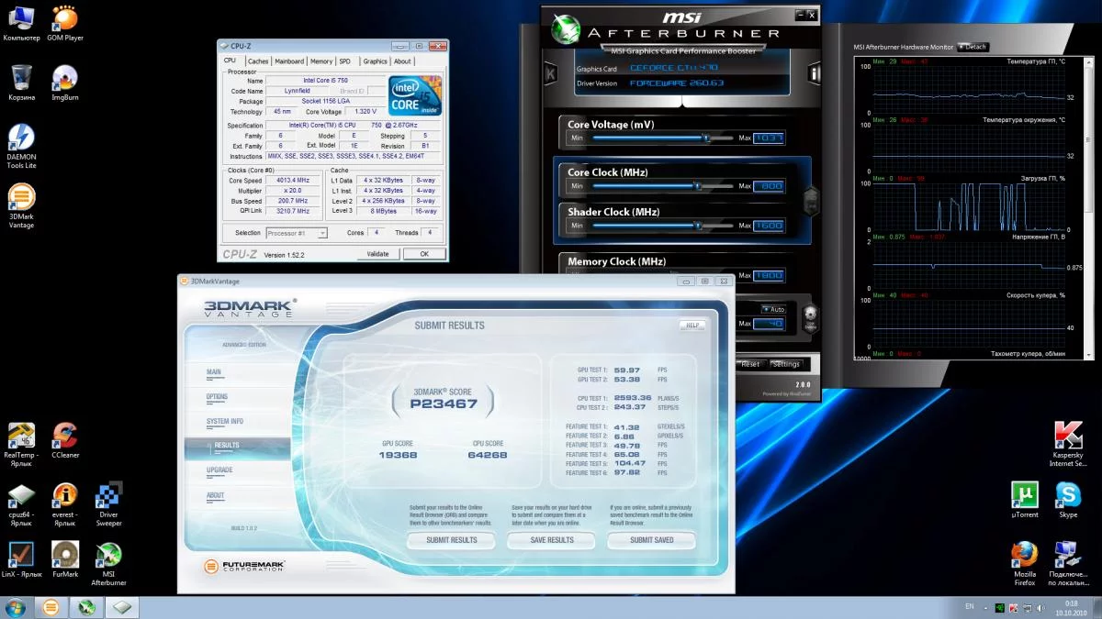Select DAEMON Tools Lite desktop icon
This screenshot has height=619, width=1102.
[x=21, y=148]
